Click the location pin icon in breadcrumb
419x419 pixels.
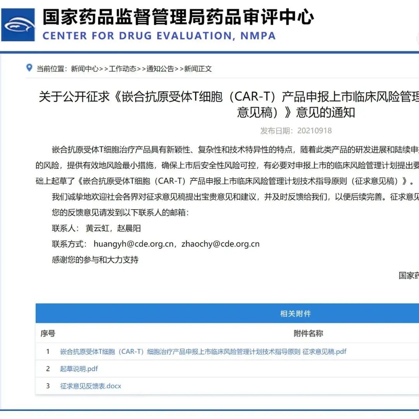click(29, 68)
